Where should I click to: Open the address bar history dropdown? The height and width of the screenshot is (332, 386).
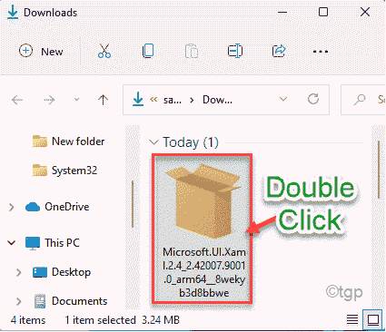[283, 99]
